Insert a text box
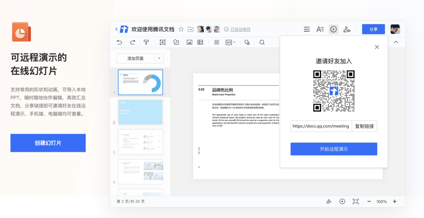424x218 pixels. pos(162,42)
